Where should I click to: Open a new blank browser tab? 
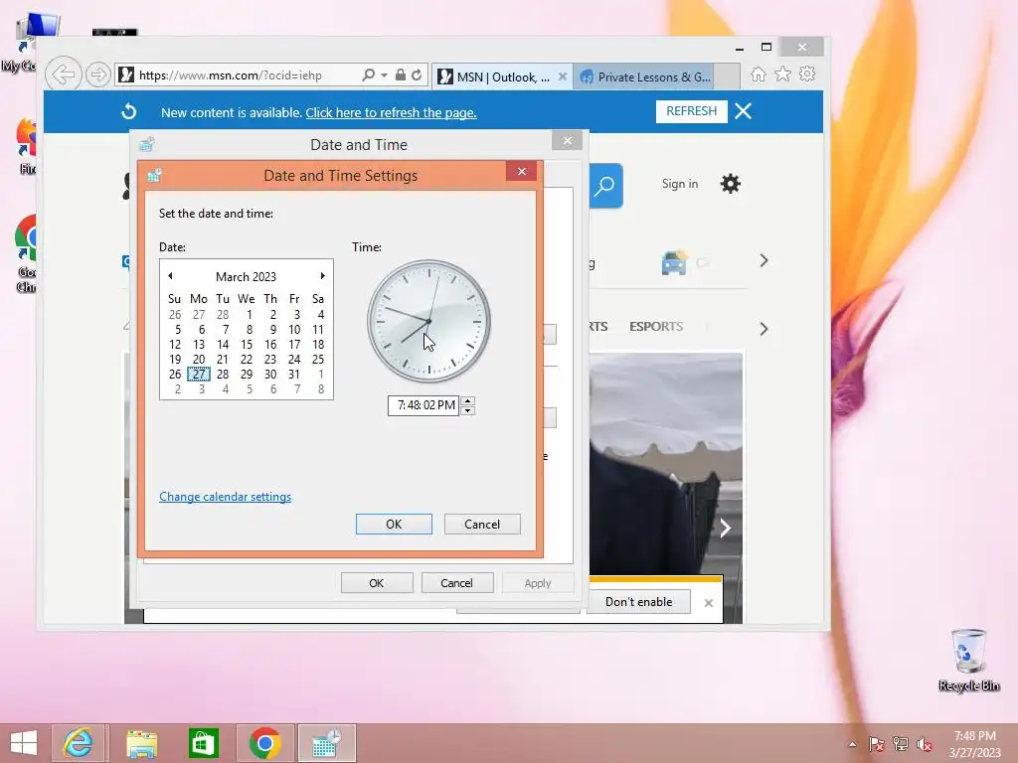(x=727, y=76)
